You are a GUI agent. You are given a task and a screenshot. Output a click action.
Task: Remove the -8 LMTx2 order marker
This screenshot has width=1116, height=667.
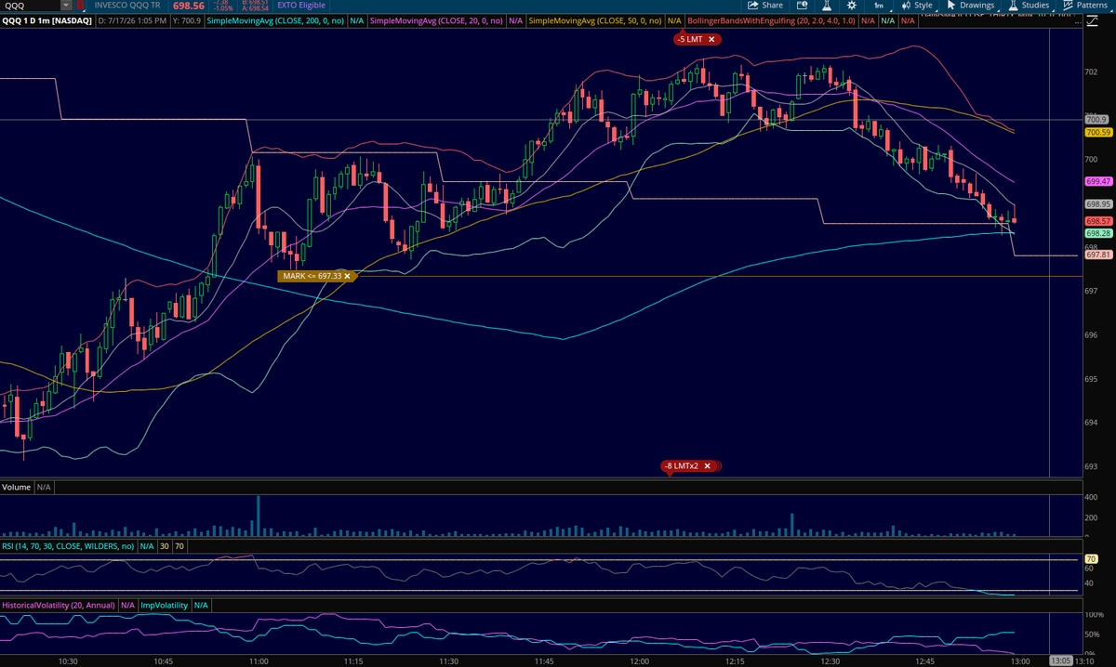coord(707,465)
